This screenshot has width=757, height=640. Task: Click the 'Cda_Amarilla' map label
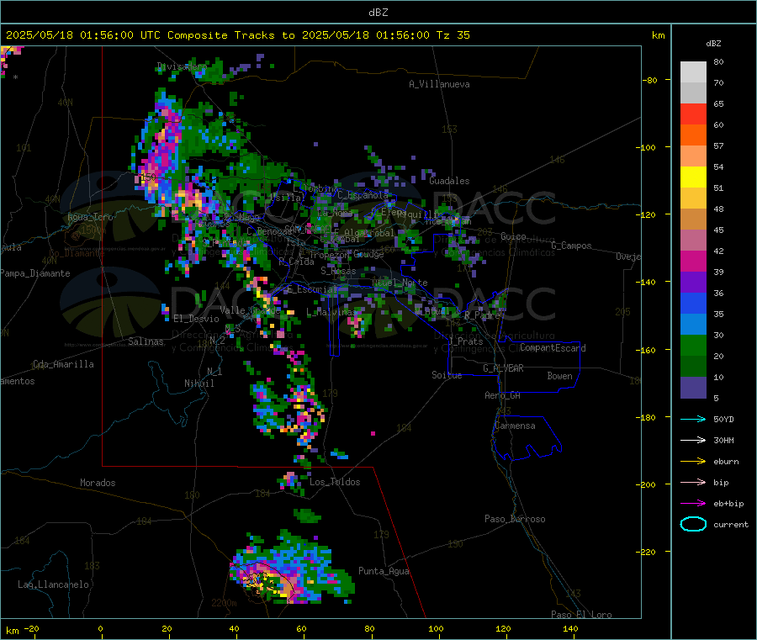coord(63,364)
